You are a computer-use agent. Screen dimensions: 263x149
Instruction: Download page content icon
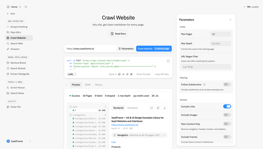pos(165,108)
